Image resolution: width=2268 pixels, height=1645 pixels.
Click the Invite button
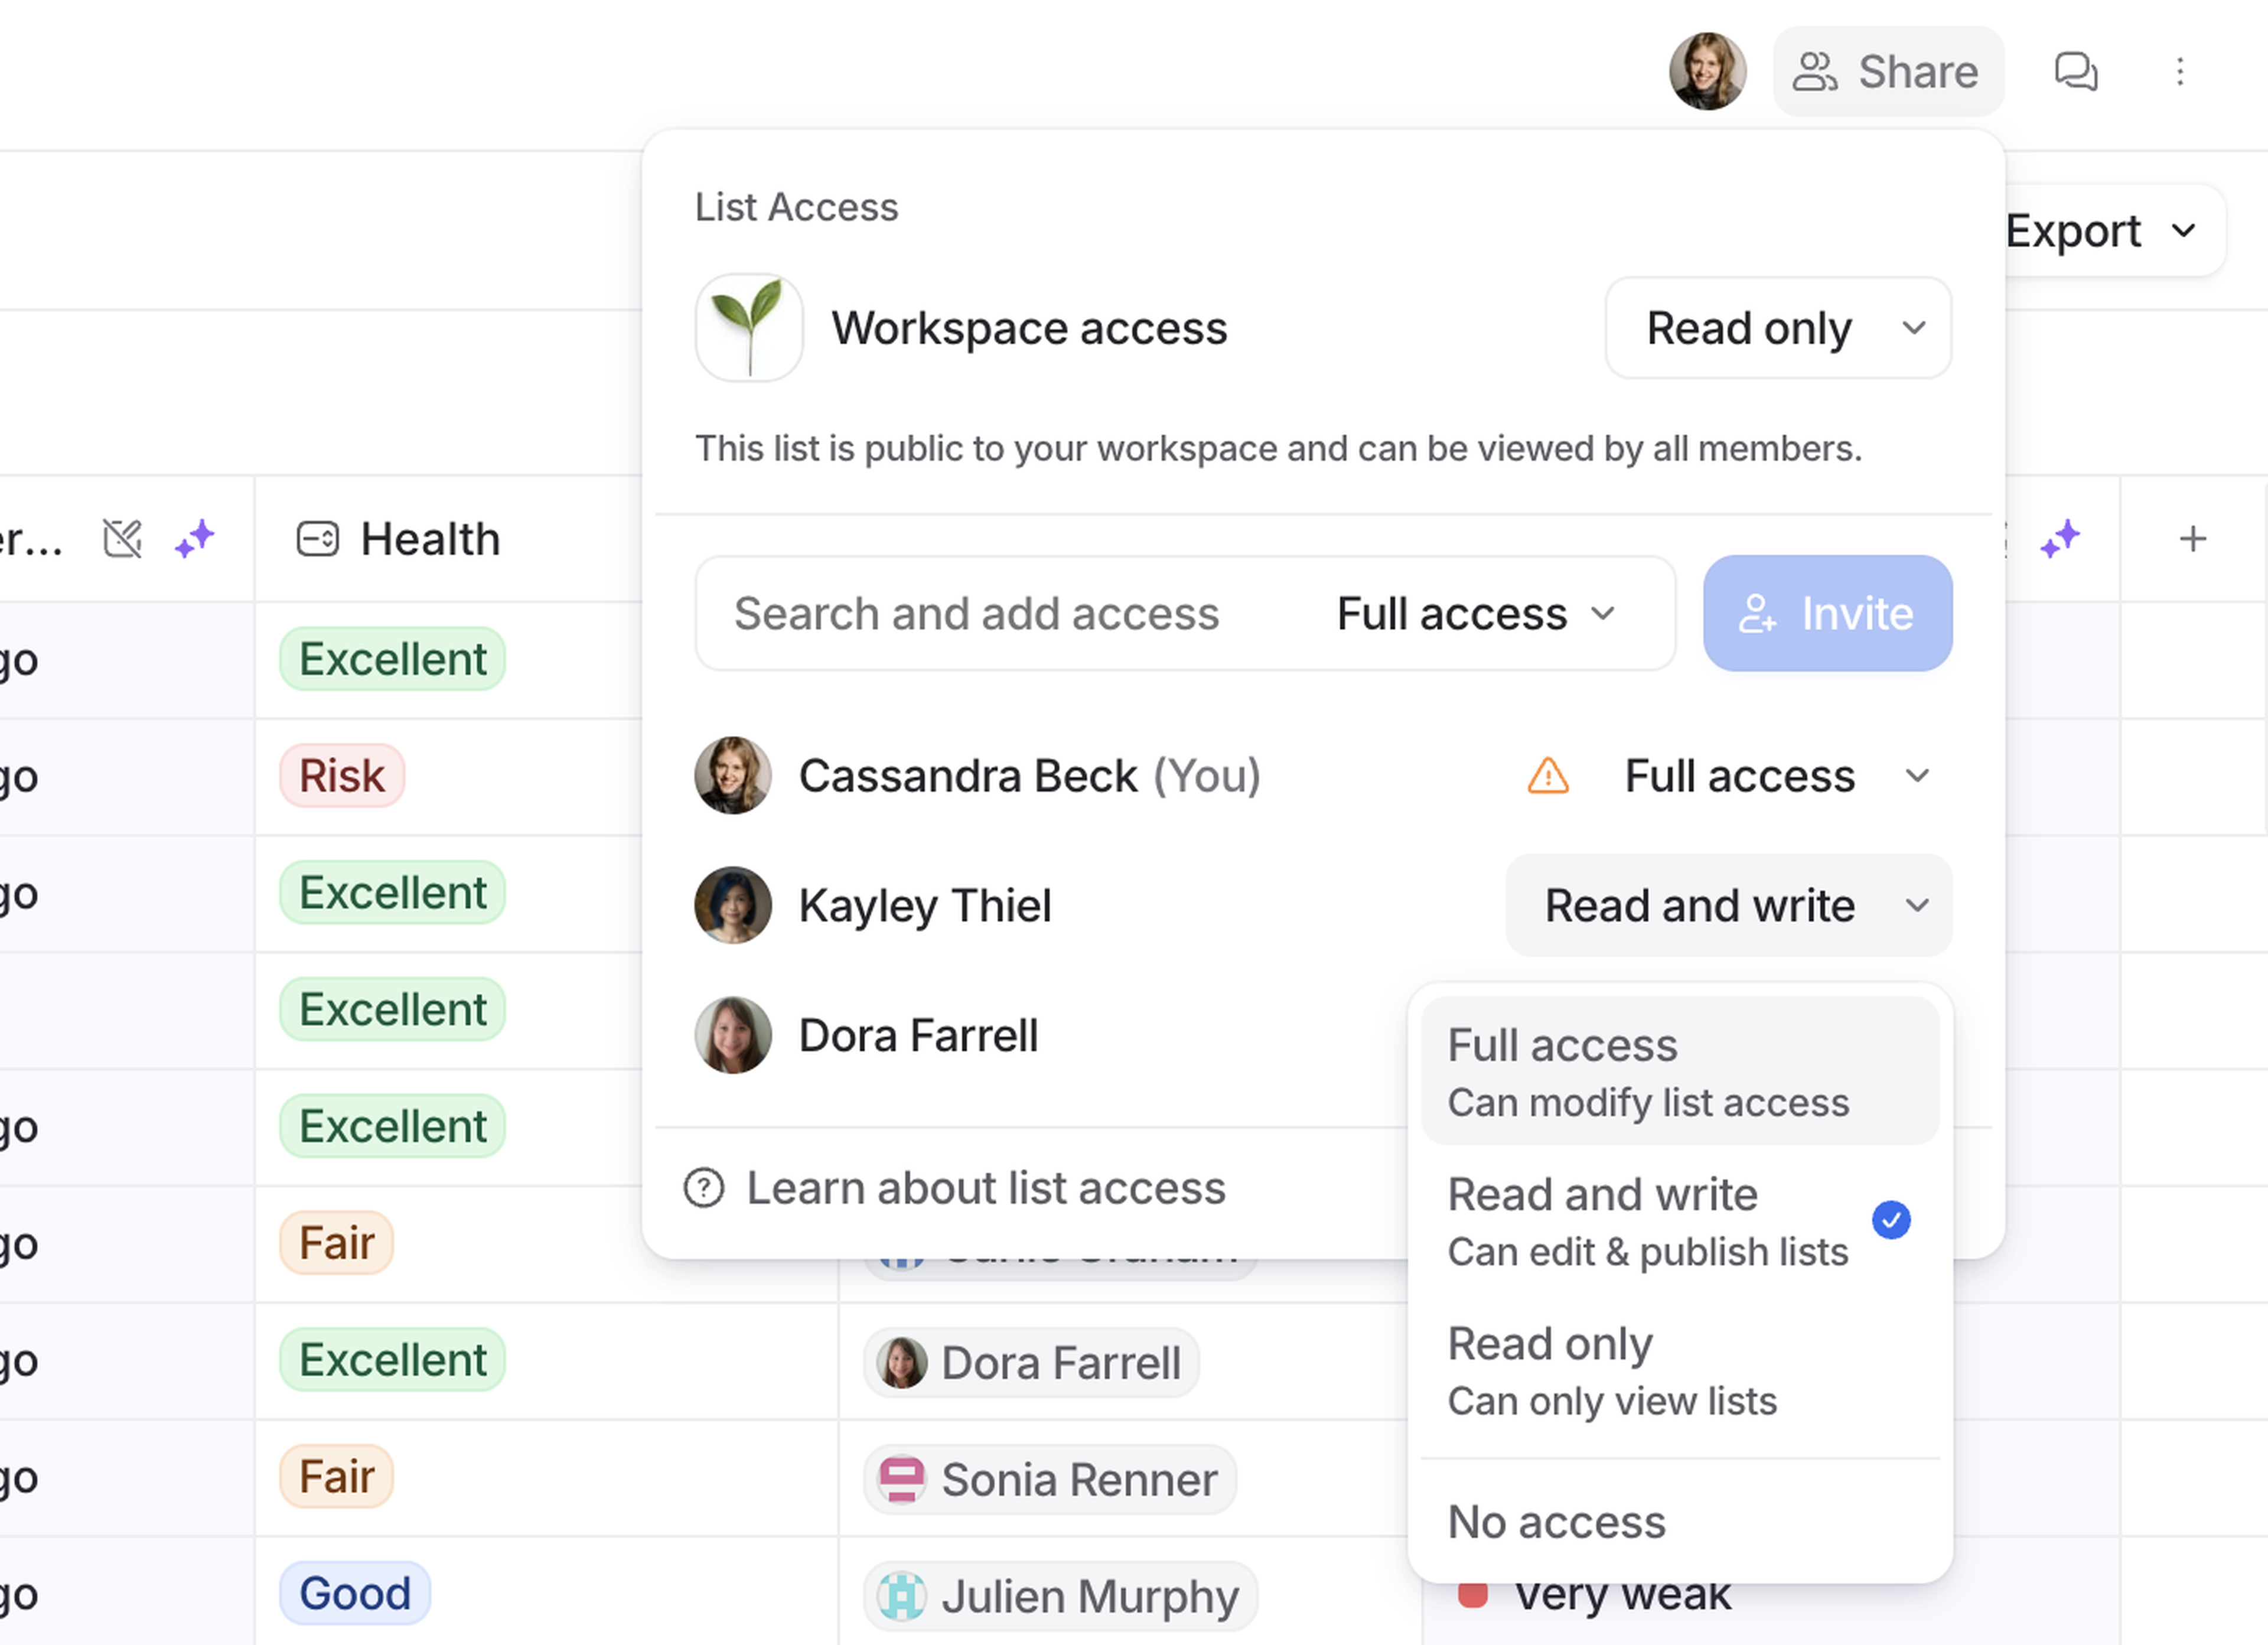click(x=1827, y=614)
